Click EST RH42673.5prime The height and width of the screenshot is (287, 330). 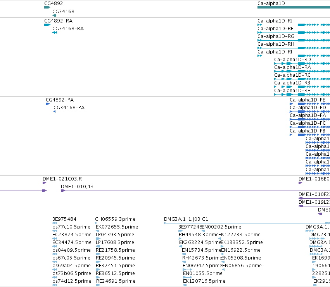(202, 258)
